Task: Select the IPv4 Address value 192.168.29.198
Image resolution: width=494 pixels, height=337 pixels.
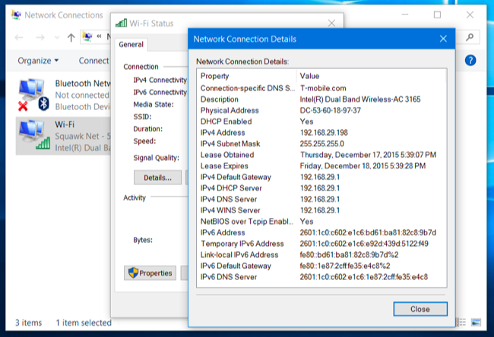Action: tap(324, 133)
